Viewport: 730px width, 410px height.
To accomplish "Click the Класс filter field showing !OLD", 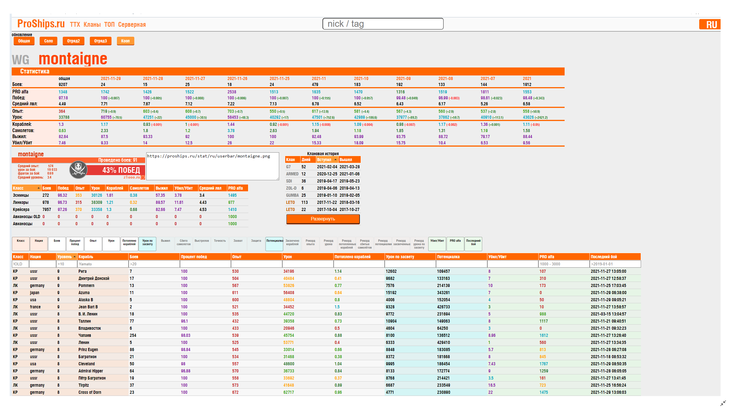I will point(21,264).
